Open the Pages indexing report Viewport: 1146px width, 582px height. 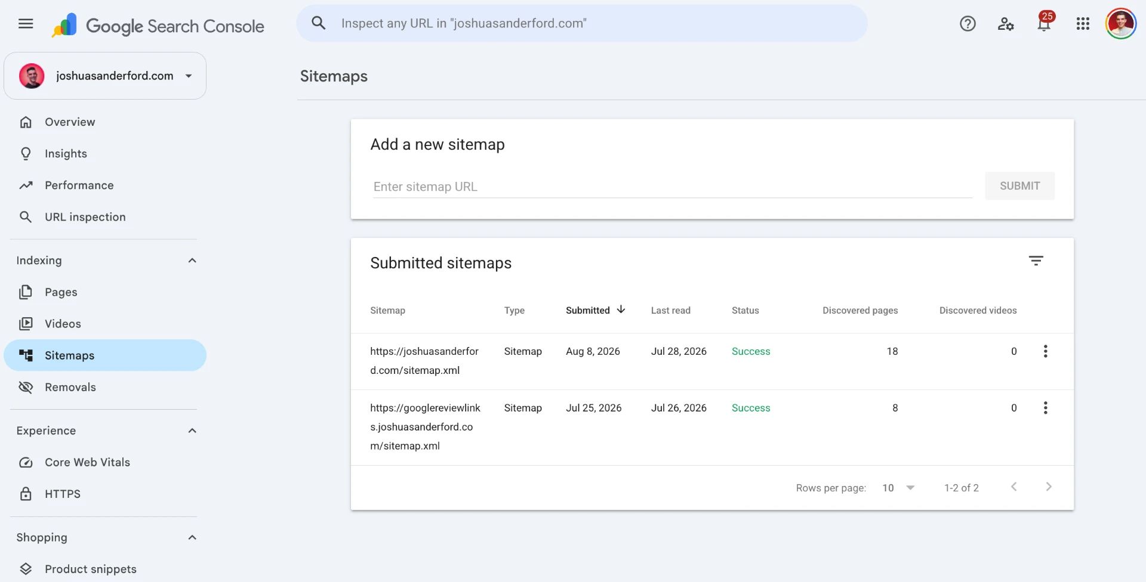tap(105, 292)
